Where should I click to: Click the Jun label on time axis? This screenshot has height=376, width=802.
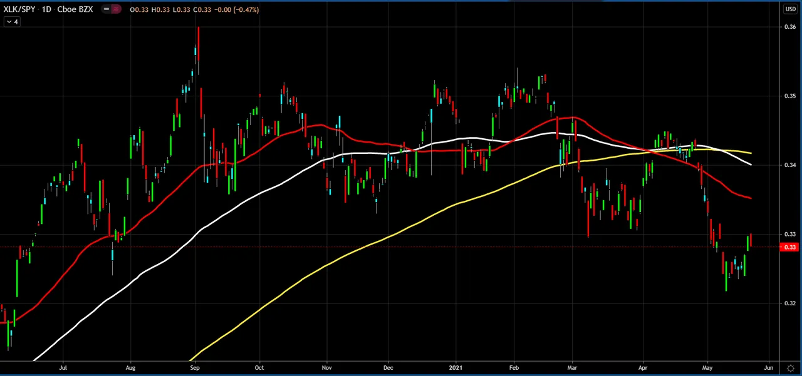[769, 368]
